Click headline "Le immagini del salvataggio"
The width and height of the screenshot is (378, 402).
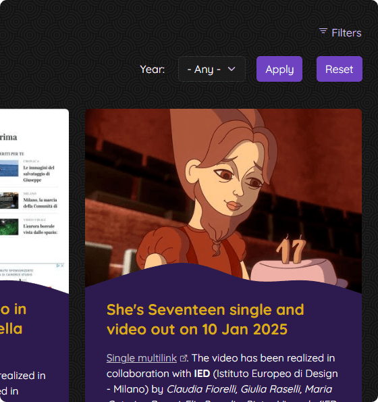click(x=38, y=174)
